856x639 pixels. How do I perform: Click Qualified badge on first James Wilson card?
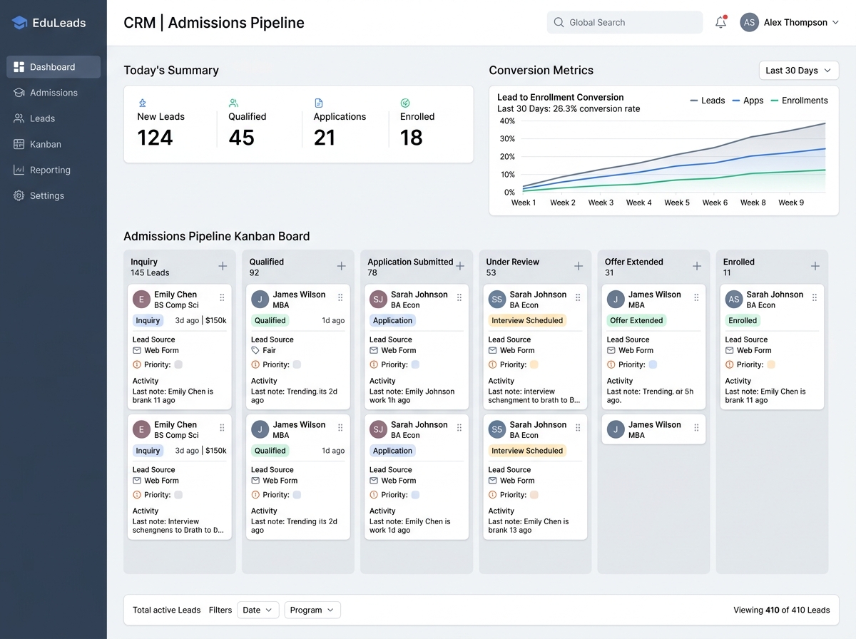point(270,320)
